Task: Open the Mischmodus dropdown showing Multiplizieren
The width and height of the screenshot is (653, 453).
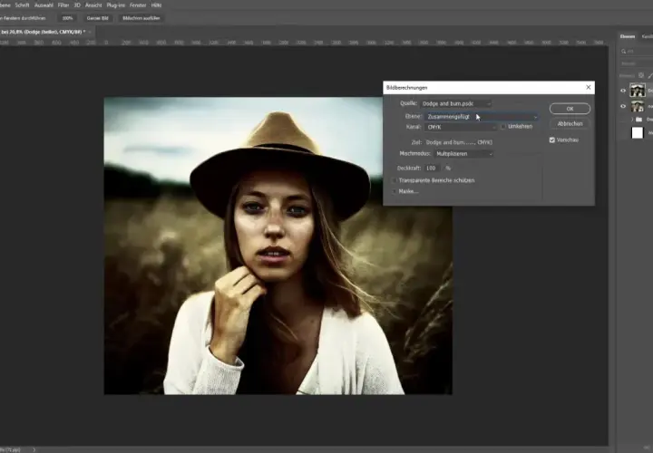Action: 463,154
